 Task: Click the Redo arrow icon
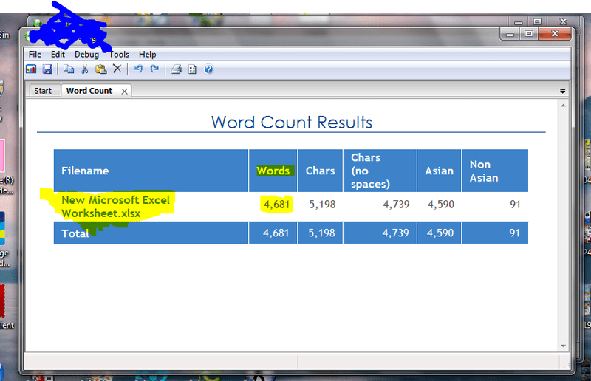[x=154, y=69]
